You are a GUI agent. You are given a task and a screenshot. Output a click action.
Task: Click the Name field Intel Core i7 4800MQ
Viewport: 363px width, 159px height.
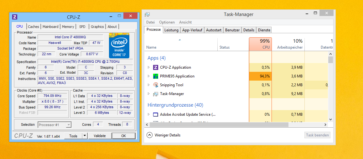[x=70, y=37]
